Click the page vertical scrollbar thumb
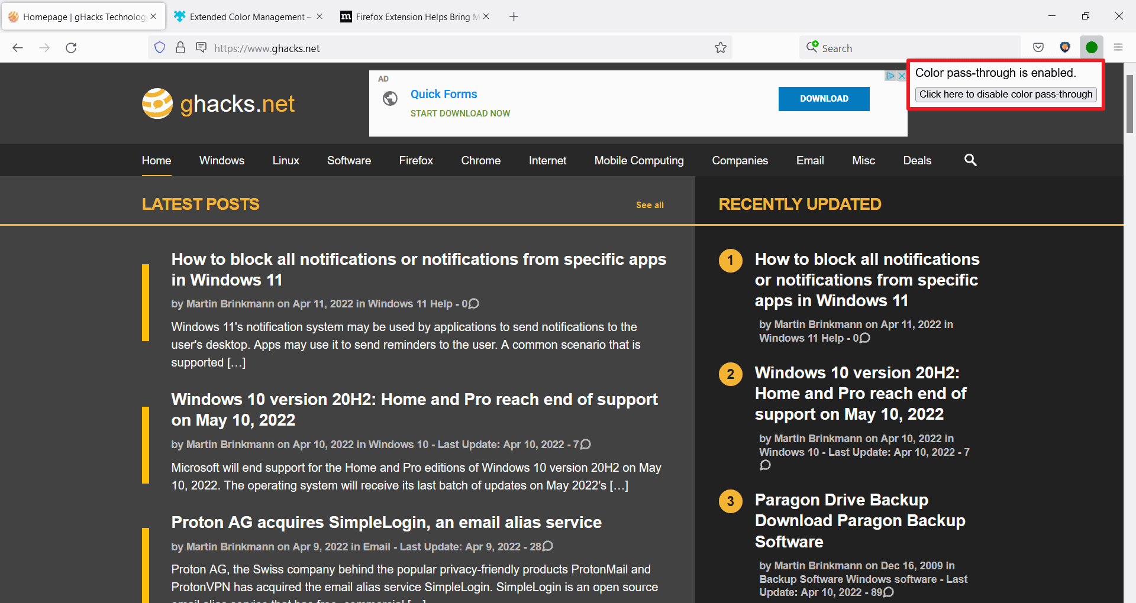Viewport: 1136px width, 603px height. tap(1129, 105)
